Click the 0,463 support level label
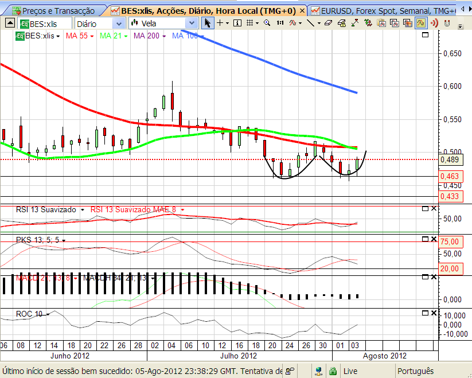Screen dimensions: 472x378 pyautogui.click(x=450, y=176)
